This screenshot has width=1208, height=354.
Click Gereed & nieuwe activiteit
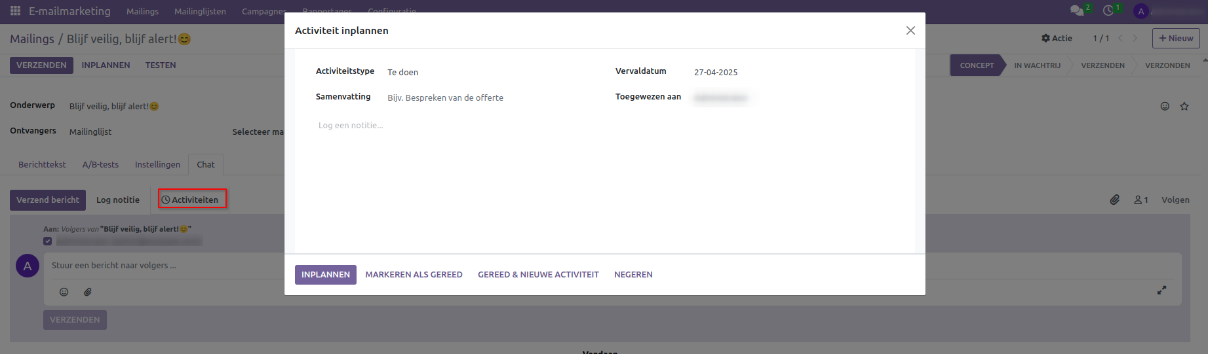click(538, 275)
